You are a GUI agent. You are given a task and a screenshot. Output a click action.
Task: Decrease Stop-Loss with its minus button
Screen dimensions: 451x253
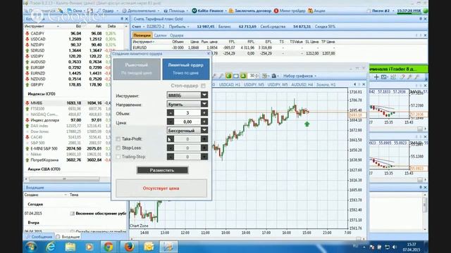(171, 148)
